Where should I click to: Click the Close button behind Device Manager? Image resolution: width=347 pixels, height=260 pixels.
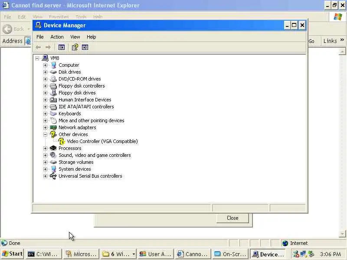tap(232, 218)
